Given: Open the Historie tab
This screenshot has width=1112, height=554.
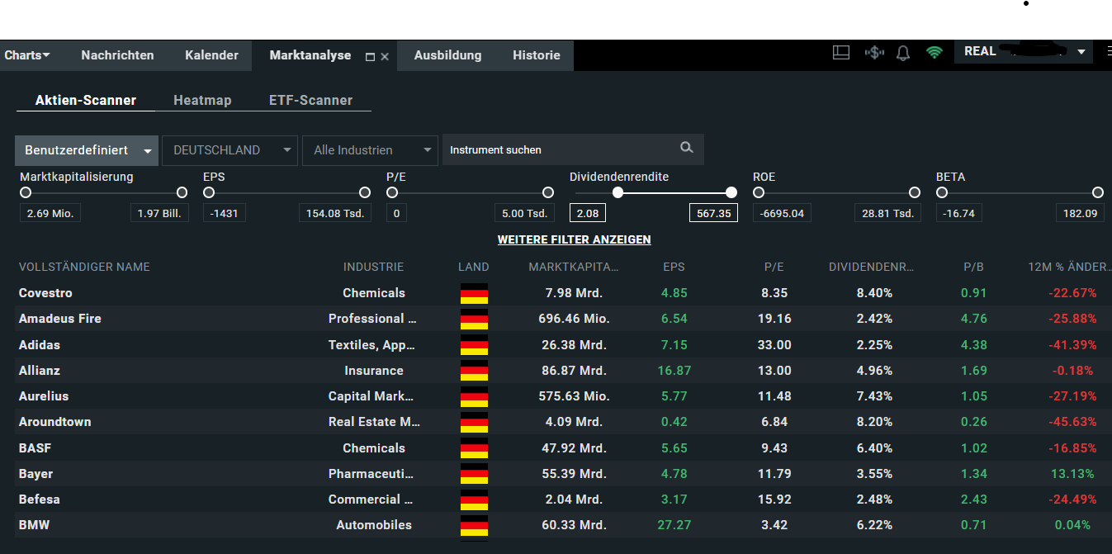Looking at the screenshot, I should tap(537, 55).
